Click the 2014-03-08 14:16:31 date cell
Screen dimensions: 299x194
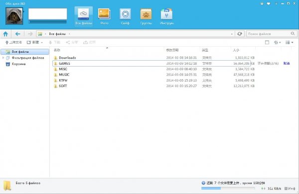click(x=181, y=58)
